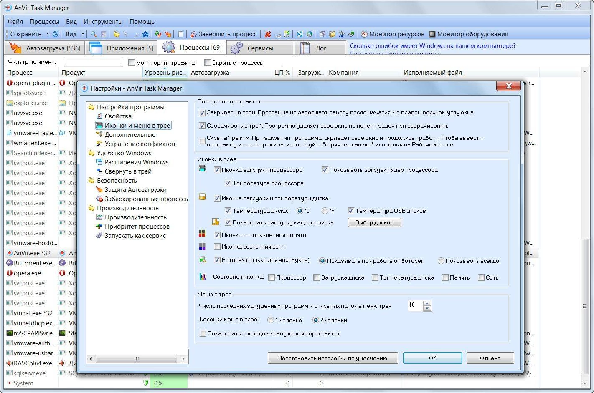Click the yellow disk icon in Иконки в трее
594x393 pixels.
202,196
